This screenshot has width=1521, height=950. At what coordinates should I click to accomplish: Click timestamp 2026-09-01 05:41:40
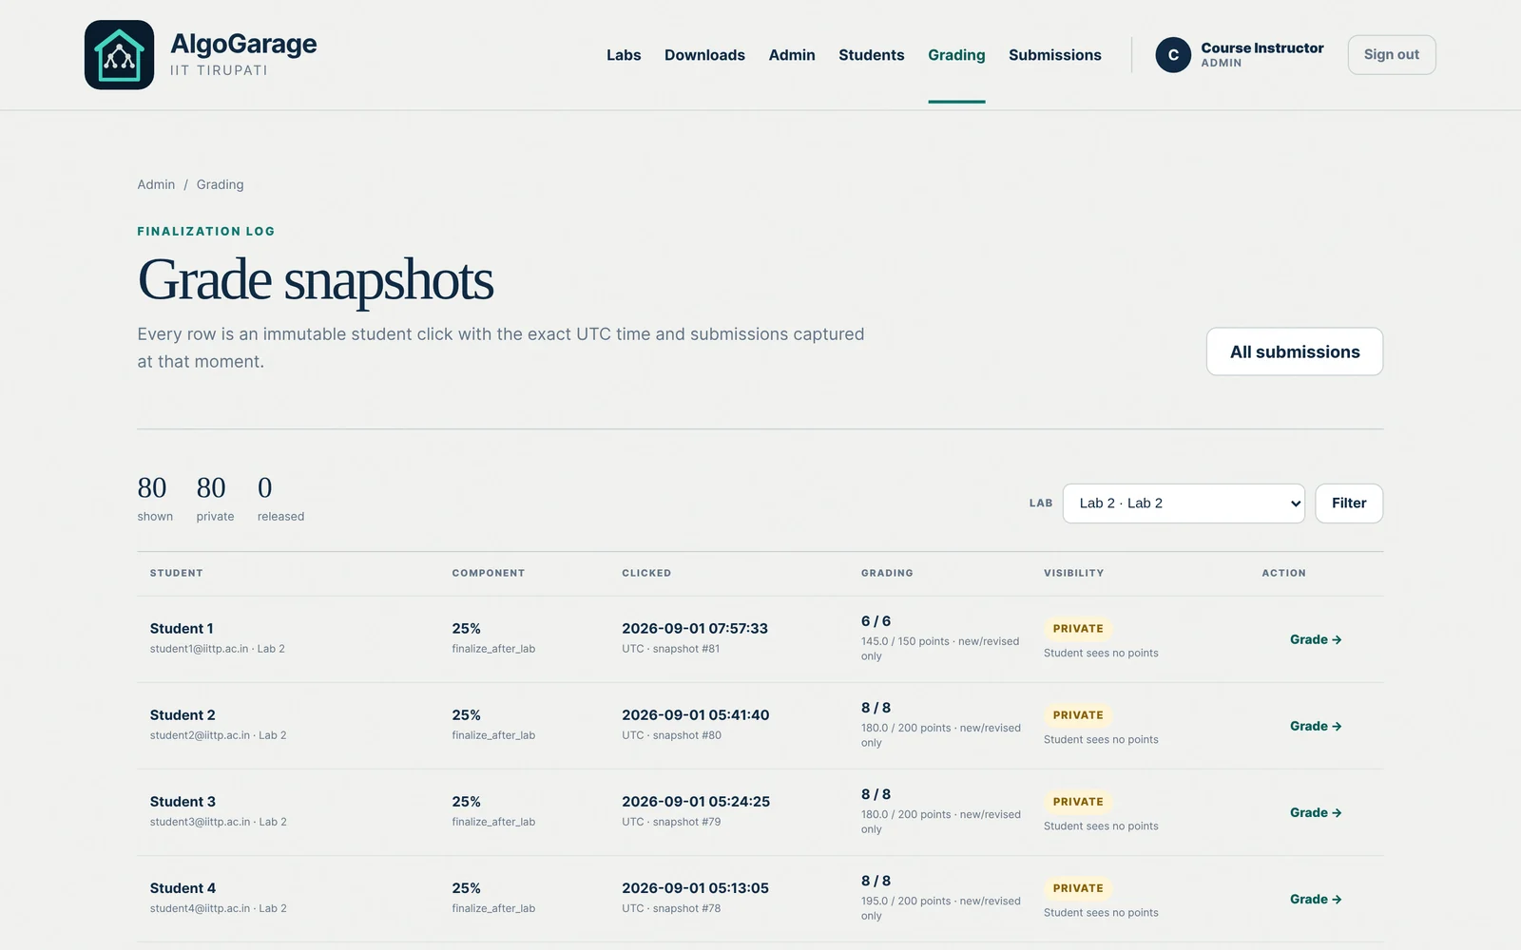(696, 714)
